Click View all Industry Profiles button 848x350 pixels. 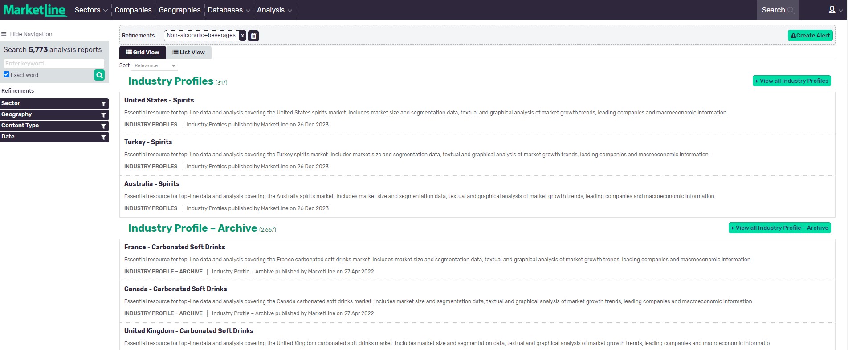[791, 81]
